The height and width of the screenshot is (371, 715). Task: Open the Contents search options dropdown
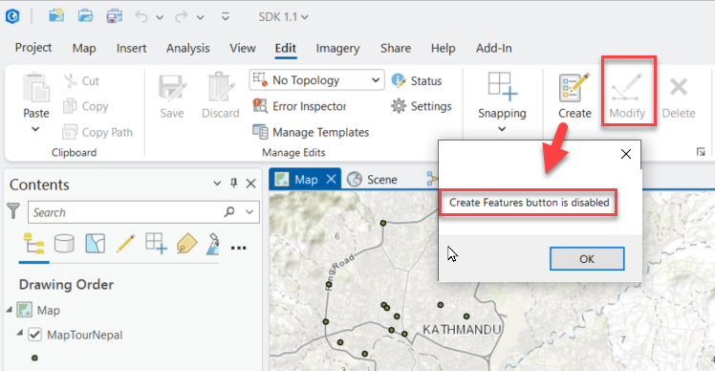pos(249,211)
